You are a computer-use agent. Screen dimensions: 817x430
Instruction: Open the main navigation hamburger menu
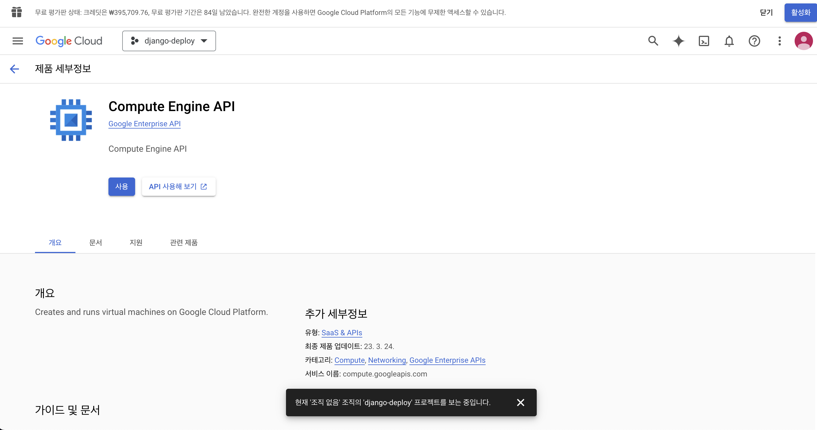tap(18, 41)
